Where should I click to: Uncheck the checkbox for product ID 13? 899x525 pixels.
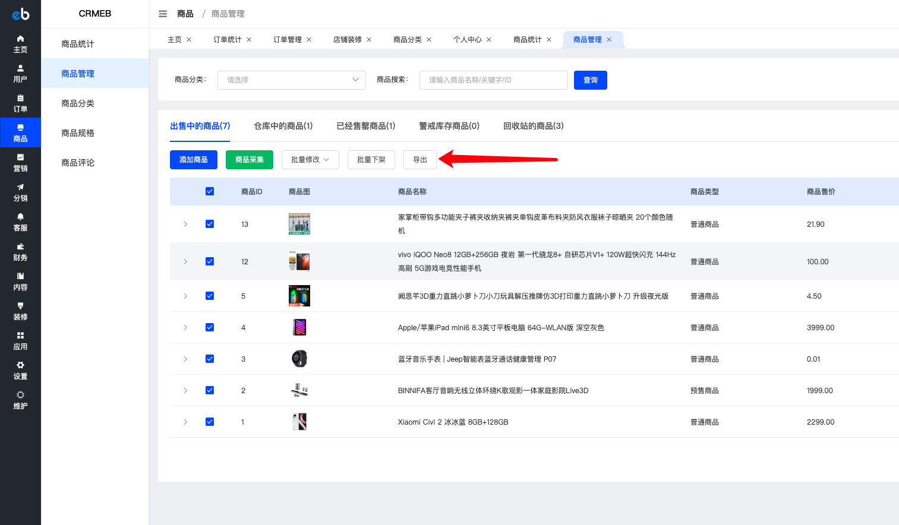point(210,224)
